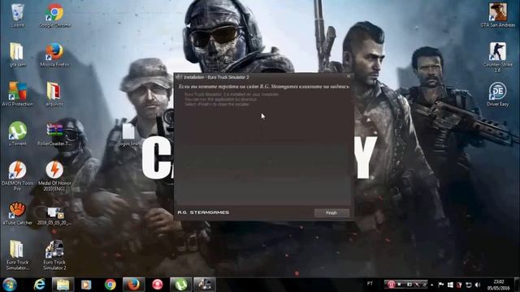
Task: Select the arquivos folder icon
Action: (x=54, y=94)
